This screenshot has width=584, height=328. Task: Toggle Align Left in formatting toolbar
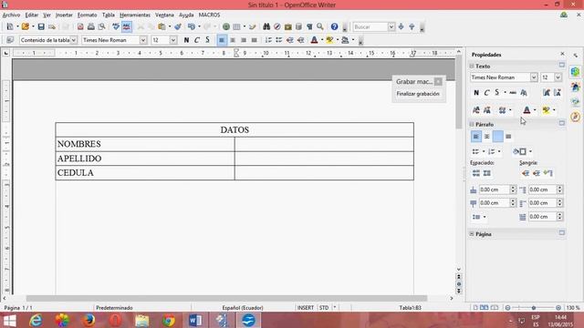tap(222, 40)
